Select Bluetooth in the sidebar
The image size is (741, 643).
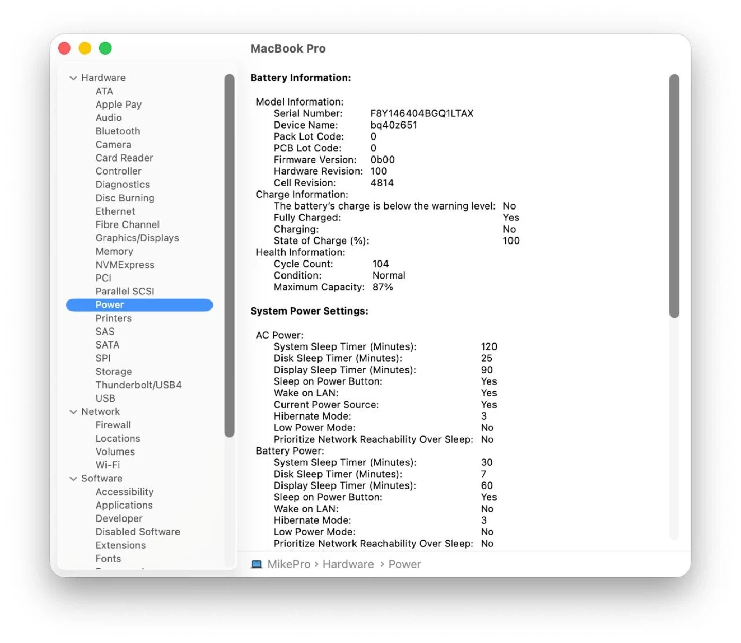pos(117,131)
